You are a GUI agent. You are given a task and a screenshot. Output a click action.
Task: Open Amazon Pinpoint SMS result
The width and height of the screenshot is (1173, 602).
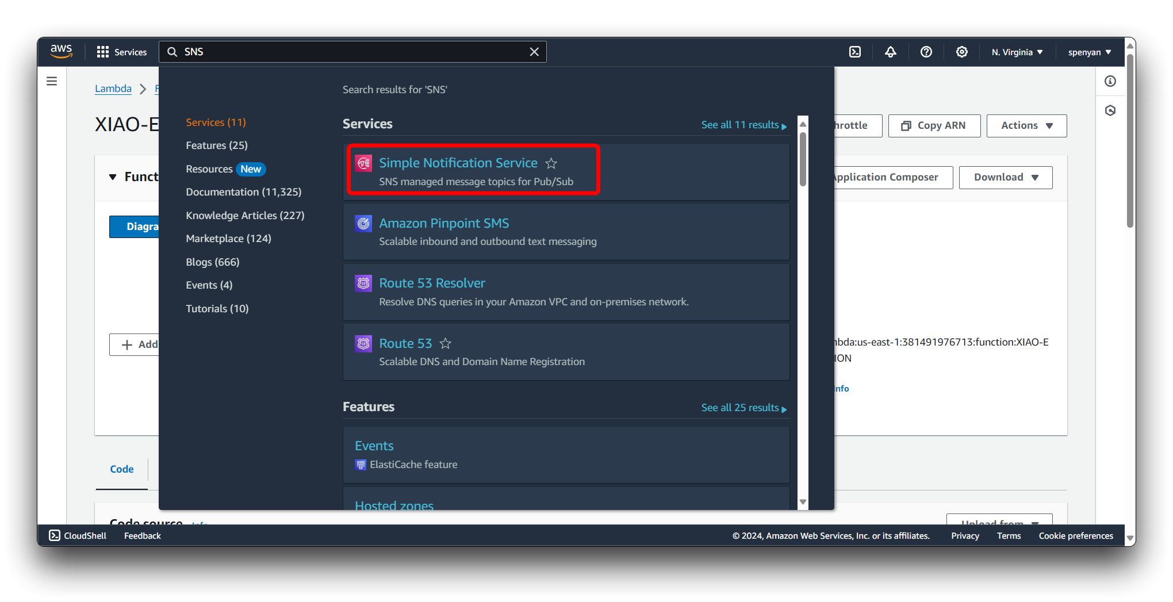tap(444, 223)
